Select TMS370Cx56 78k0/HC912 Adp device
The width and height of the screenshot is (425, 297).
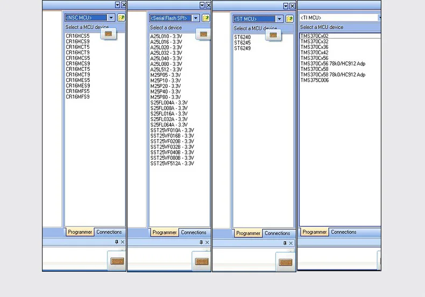pyautogui.click(x=333, y=63)
